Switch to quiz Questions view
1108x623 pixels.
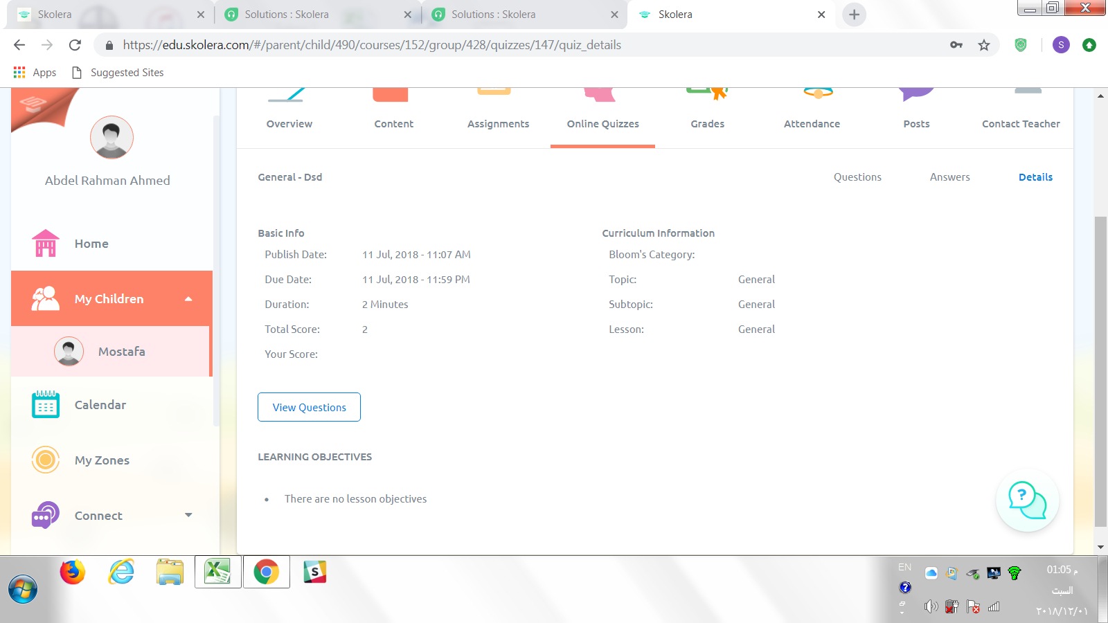tap(857, 177)
